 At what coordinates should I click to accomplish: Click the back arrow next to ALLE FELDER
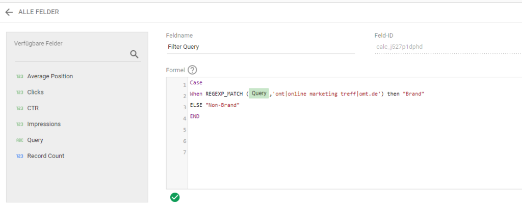click(9, 12)
